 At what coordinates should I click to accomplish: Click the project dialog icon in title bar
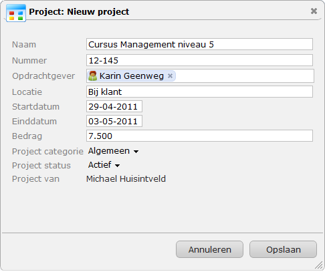pyautogui.click(x=16, y=13)
